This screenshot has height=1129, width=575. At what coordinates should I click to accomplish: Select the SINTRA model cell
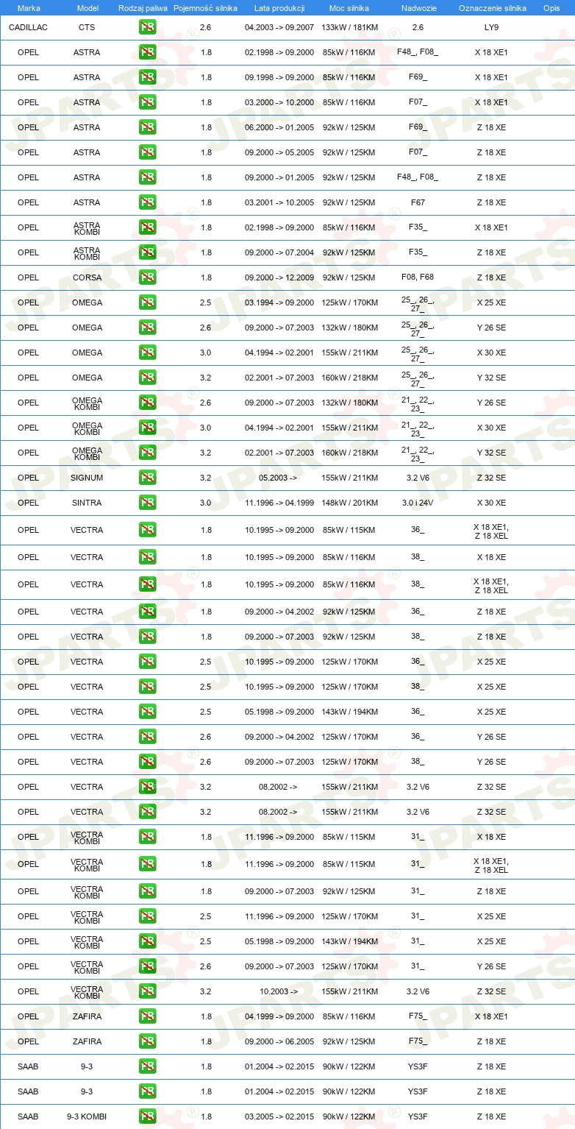coord(87,503)
